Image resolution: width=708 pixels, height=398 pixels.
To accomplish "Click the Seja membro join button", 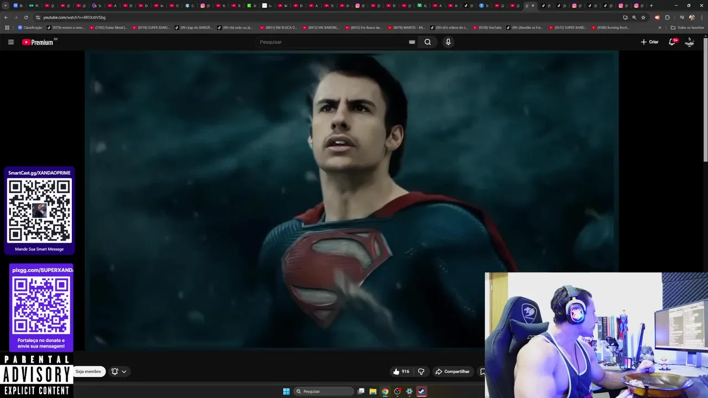I will click(x=88, y=371).
